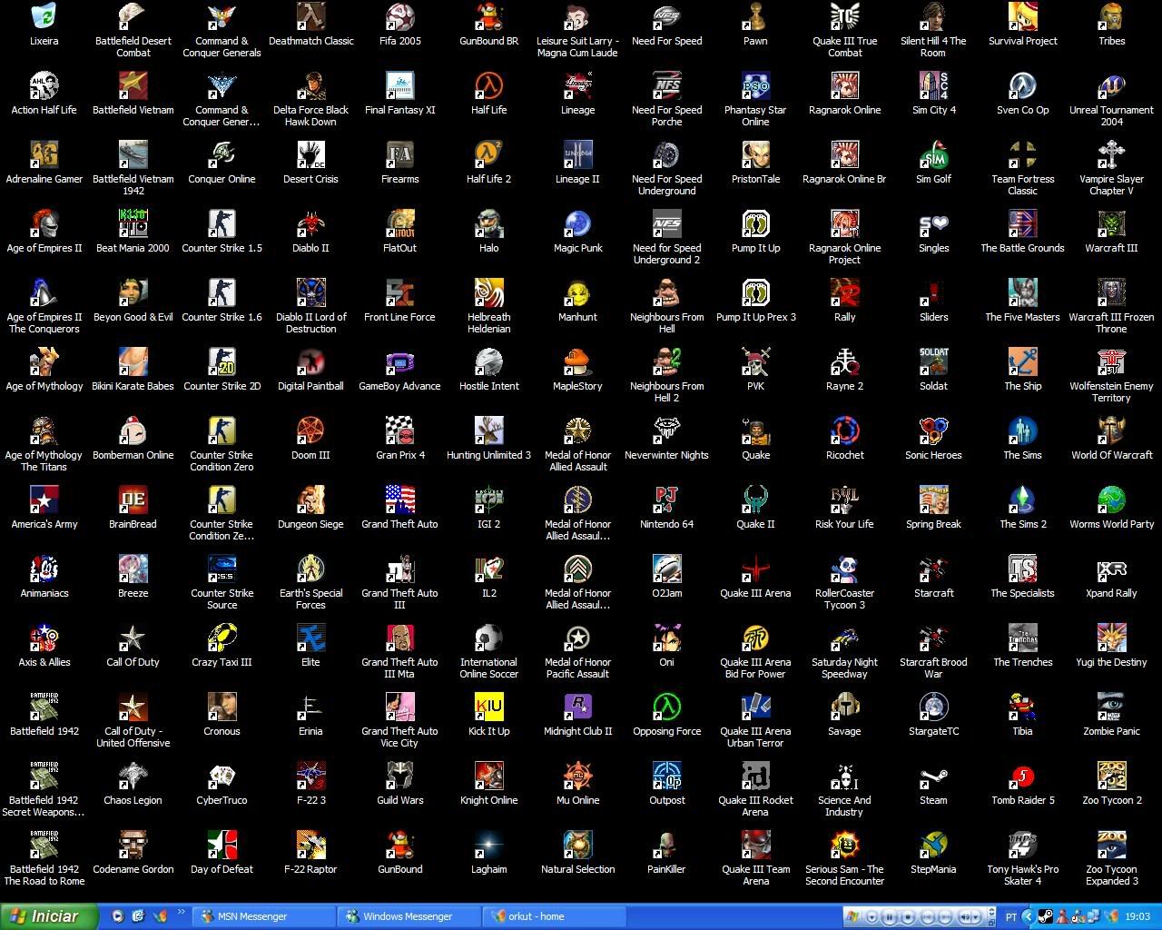
Task: Click the MSN butterfly Quick Launch icon
Action: 161,916
